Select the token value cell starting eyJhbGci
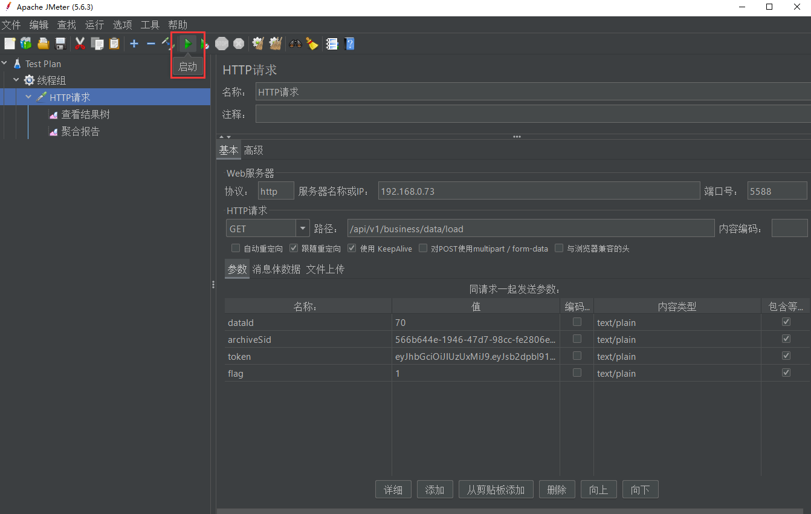Viewport: 811px width, 514px height. [476, 356]
